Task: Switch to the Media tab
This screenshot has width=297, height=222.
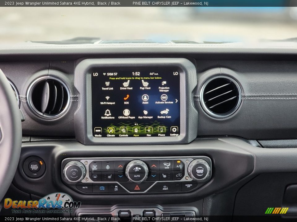Action: pyautogui.click(x=98, y=132)
